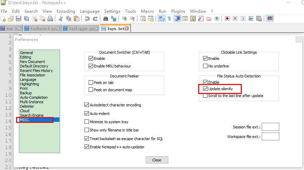The height and width of the screenshot is (170, 304).
Task: Switch to the keylogger.py tab
Action: (x=81, y=29)
